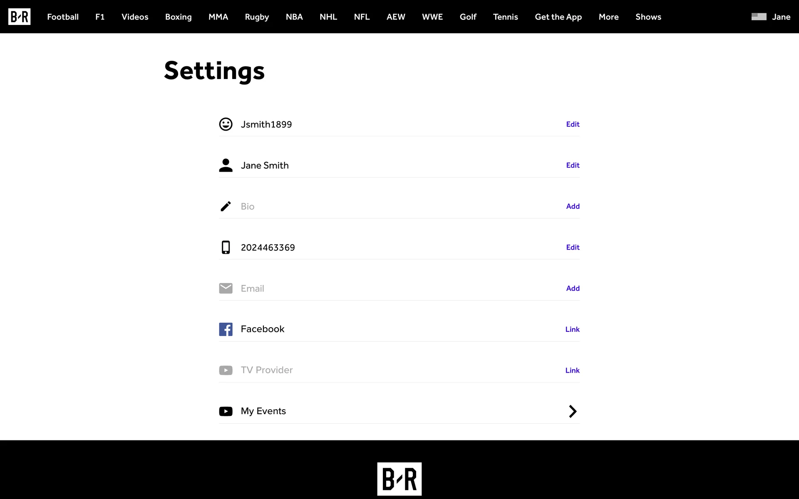Click the pencil Bio icon
Viewport: 799px width, 499px height.
tap(226, 206)
